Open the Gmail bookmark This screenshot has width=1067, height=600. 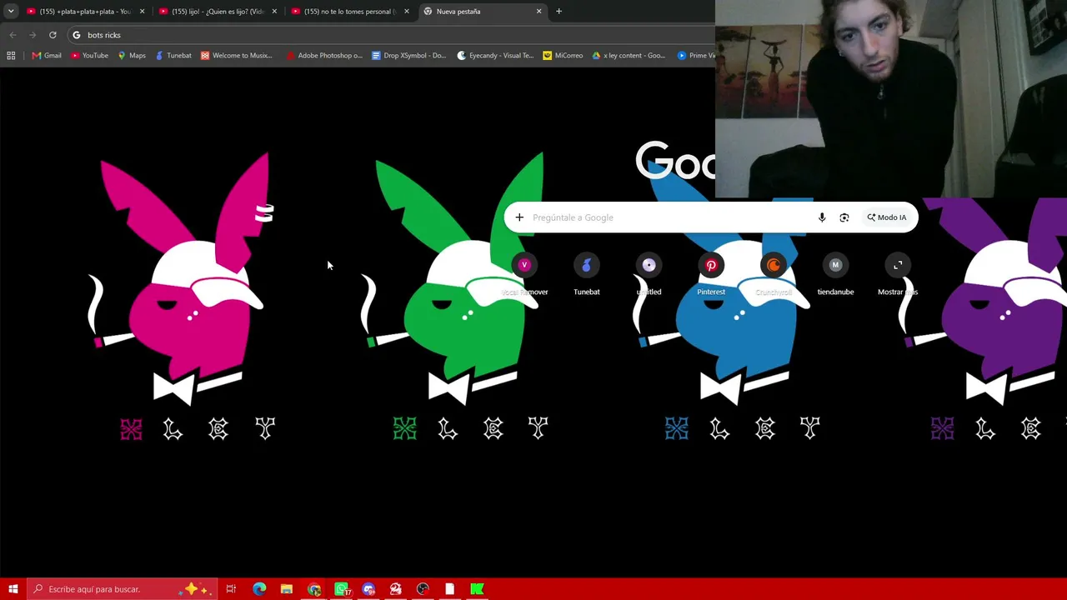coord(47,56)
